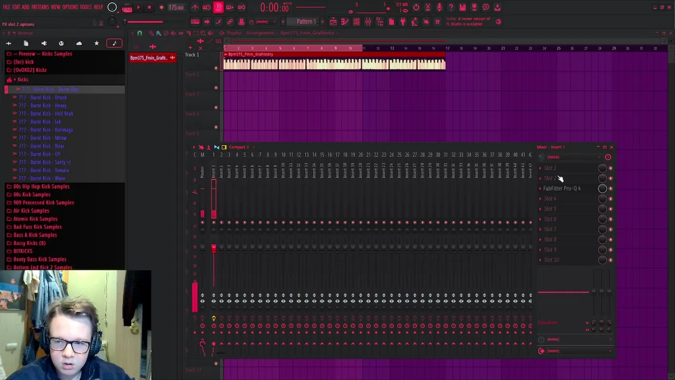Click the globe icon beside the update notice
The height and width of the screenshot is (380, 675).
click(x=498, y=22)
